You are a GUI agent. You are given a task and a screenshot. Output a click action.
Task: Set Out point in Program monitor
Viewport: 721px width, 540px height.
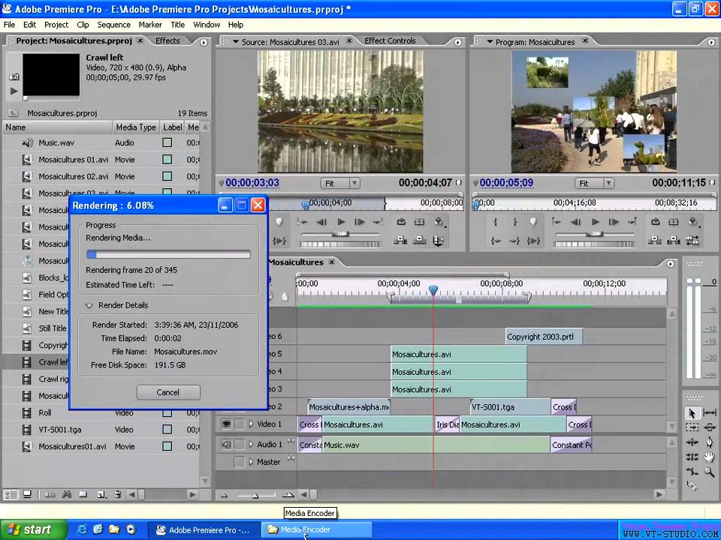(x=514, y=222)
